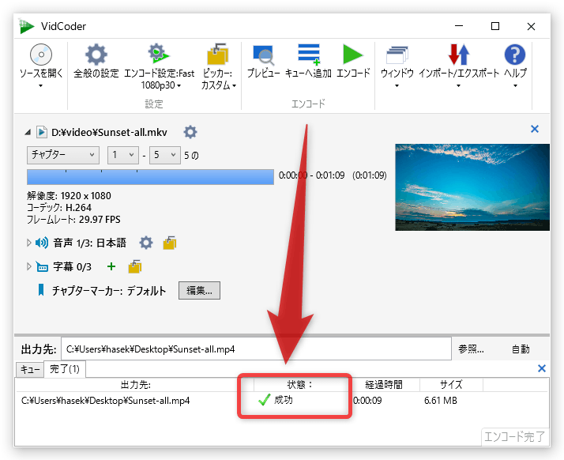This screenshot has height=460, width=564.
Task: Click the output path input field
Action: click(256, 349)
